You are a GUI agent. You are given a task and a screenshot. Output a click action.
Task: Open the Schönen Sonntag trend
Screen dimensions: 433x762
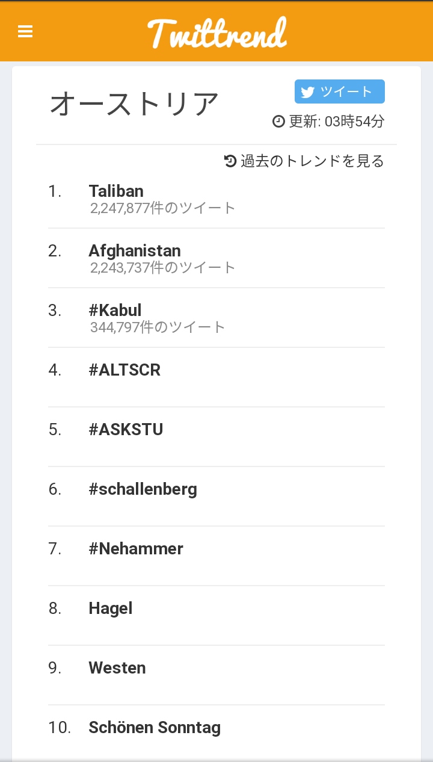155,727
